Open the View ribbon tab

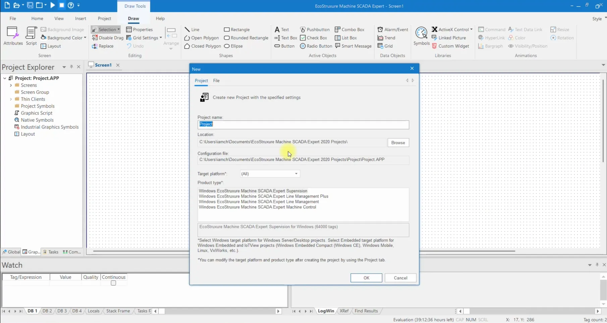[59, 18]
